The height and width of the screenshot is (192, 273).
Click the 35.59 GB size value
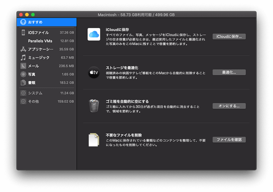click(67, 49)
